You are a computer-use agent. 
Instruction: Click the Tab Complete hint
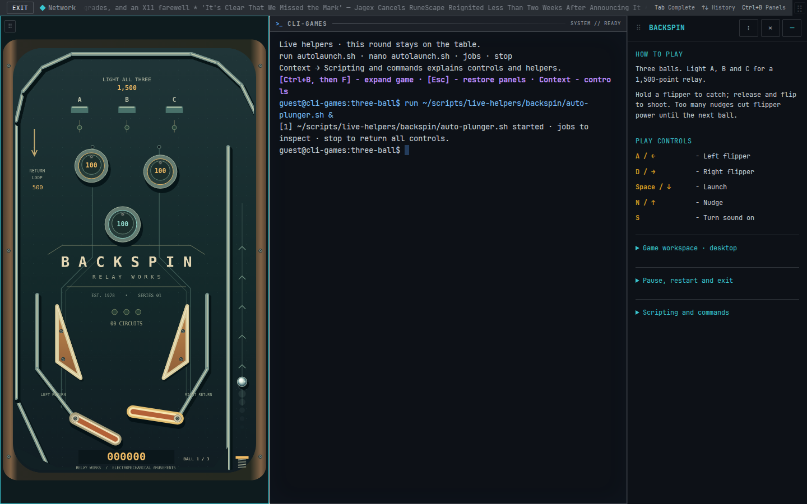[x=675, y=8]
